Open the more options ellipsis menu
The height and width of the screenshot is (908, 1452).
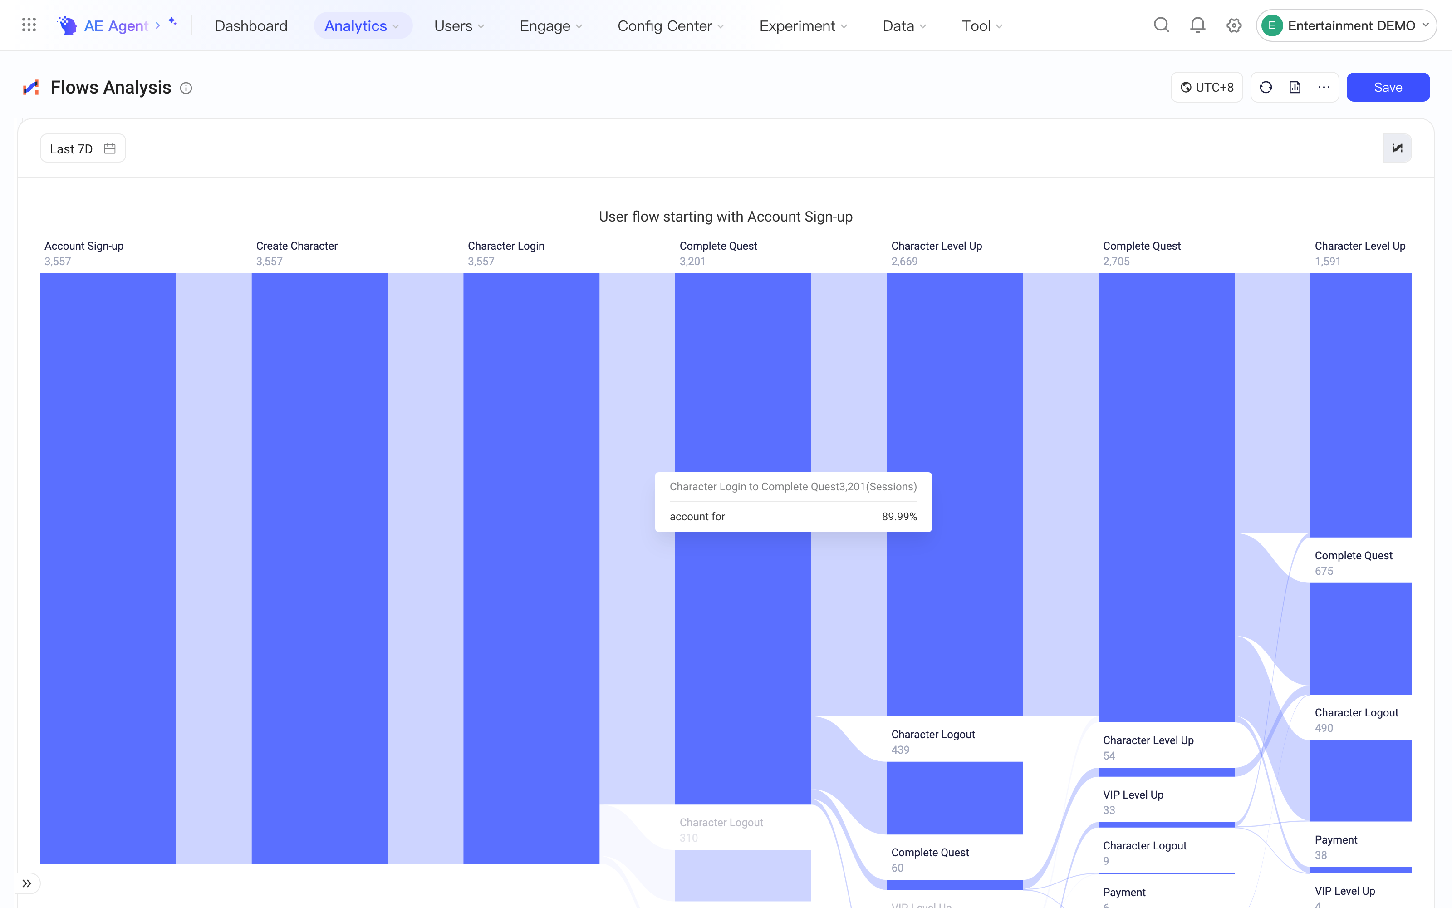(x=1324, y=88)
